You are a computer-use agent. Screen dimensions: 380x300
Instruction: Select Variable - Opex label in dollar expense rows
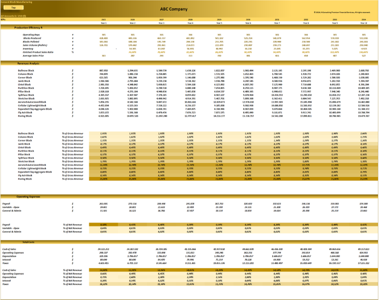click(x=11, y=207)
